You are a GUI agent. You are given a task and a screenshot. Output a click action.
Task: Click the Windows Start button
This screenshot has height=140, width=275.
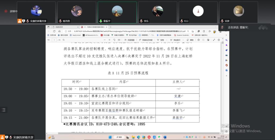[x=110, y=137]
